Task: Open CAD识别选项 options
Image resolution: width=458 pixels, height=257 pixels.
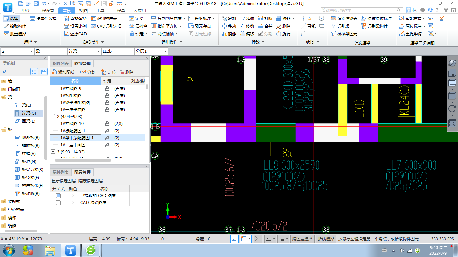Action: (x=106, y=26)
